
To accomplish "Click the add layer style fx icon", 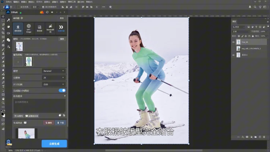I will click(x=243, y=137).
